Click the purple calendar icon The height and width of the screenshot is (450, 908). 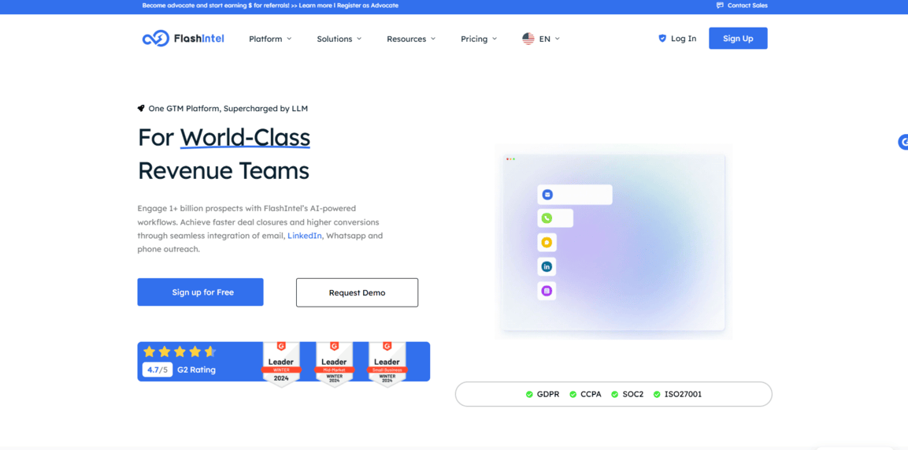point(547,291)
